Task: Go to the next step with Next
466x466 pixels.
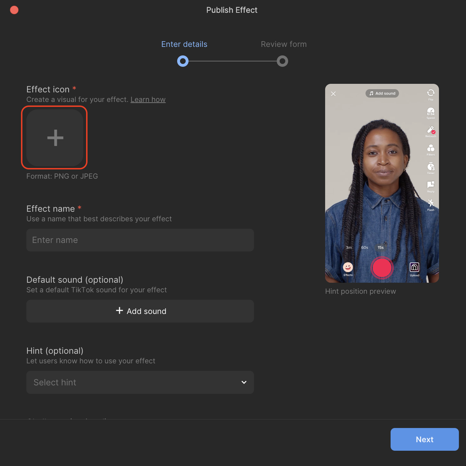Action: [x=425, y=439]
